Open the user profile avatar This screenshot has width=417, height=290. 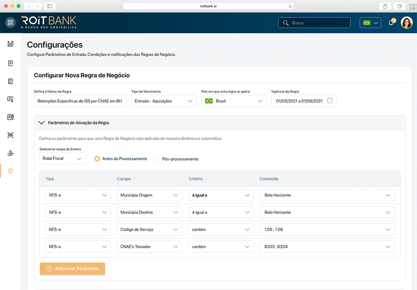tap(407, 23)
